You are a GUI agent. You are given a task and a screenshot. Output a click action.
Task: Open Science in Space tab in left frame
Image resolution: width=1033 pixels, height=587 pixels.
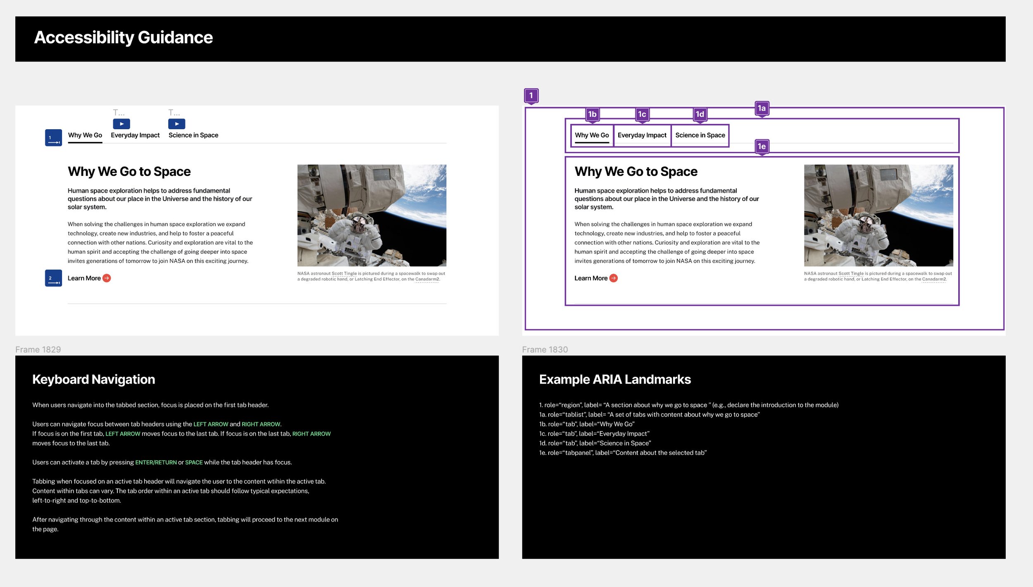click(x=193, y=135)
